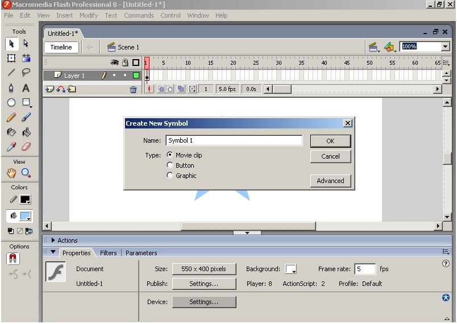Screen dimensions: 457x324
Task: Select the Eyedropper tool
Action: 11,147
